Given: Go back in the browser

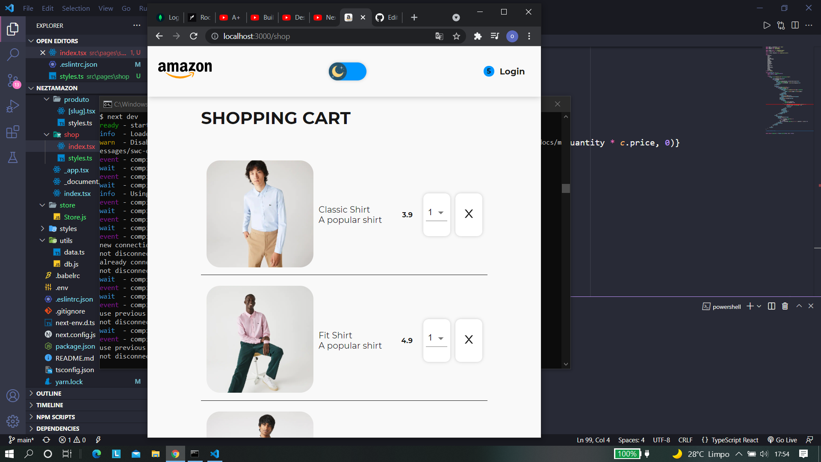Looking at the screenshot, I should point(159,36).
